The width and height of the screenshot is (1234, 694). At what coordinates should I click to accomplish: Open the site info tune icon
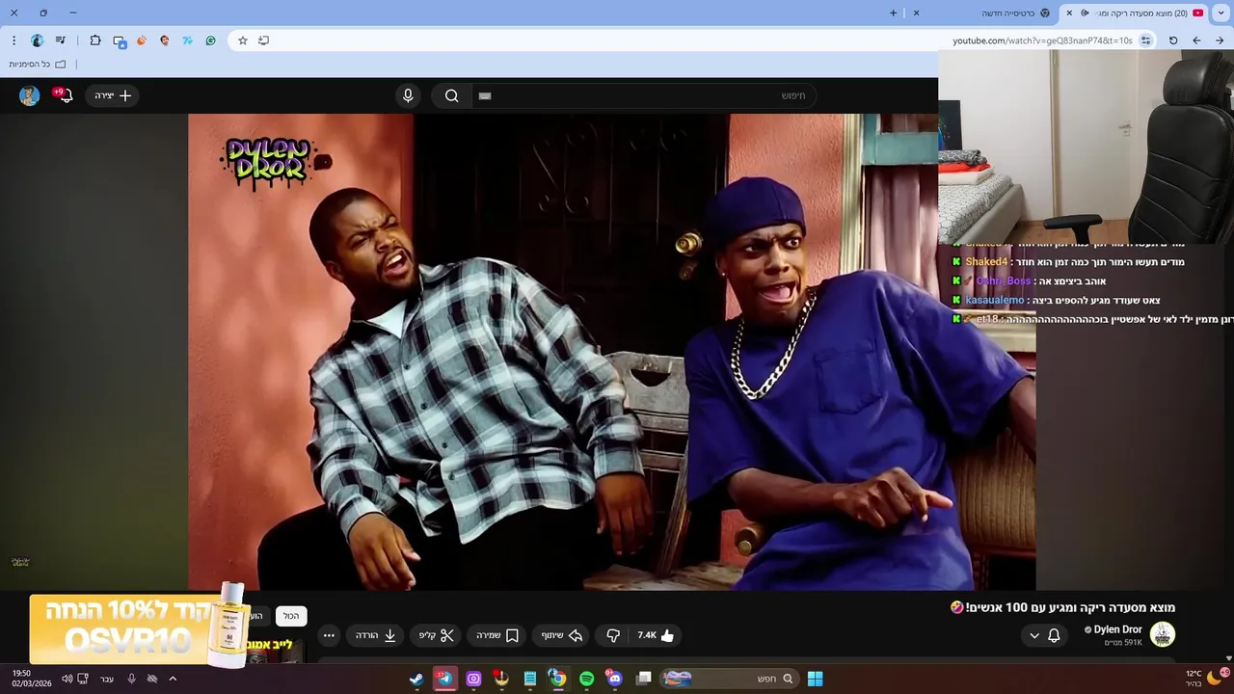(1146, 40)
